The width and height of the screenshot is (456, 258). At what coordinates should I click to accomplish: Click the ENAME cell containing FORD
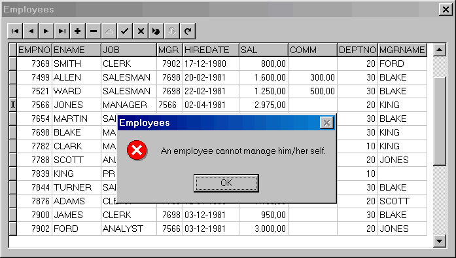pyautogui.click(x=77, y=229)
